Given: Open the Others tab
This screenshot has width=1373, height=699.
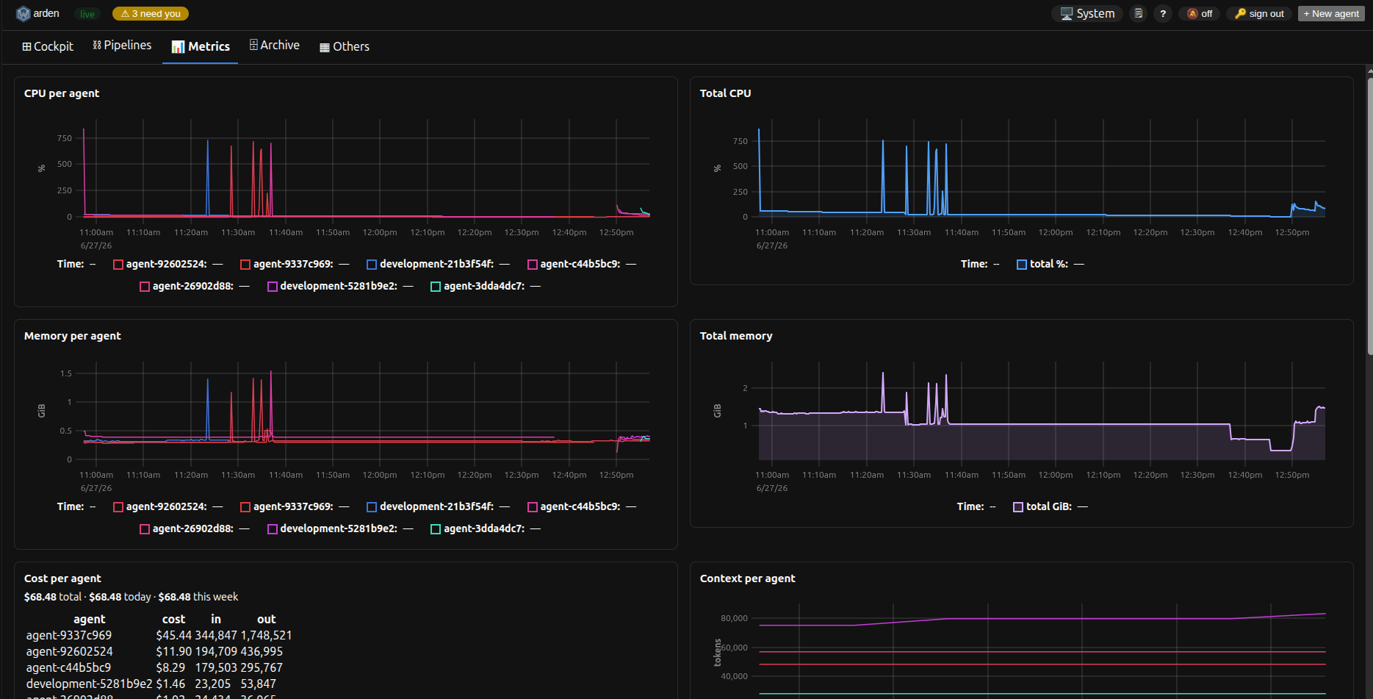Looking at the screenshot, I should point(345,46).
